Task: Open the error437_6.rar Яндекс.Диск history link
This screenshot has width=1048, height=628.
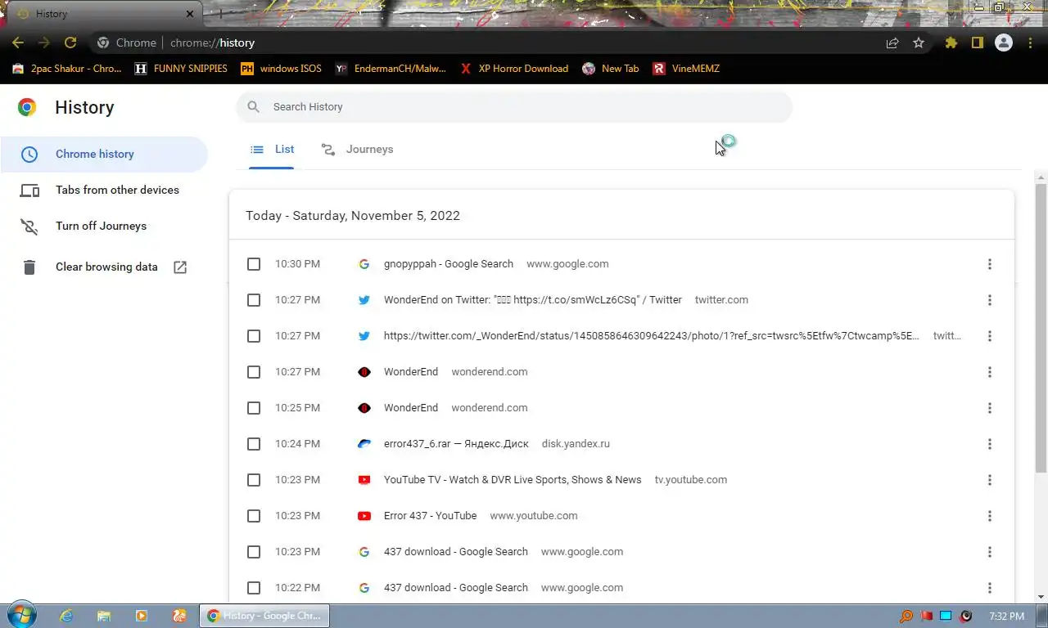Action: tap(456, 444)
